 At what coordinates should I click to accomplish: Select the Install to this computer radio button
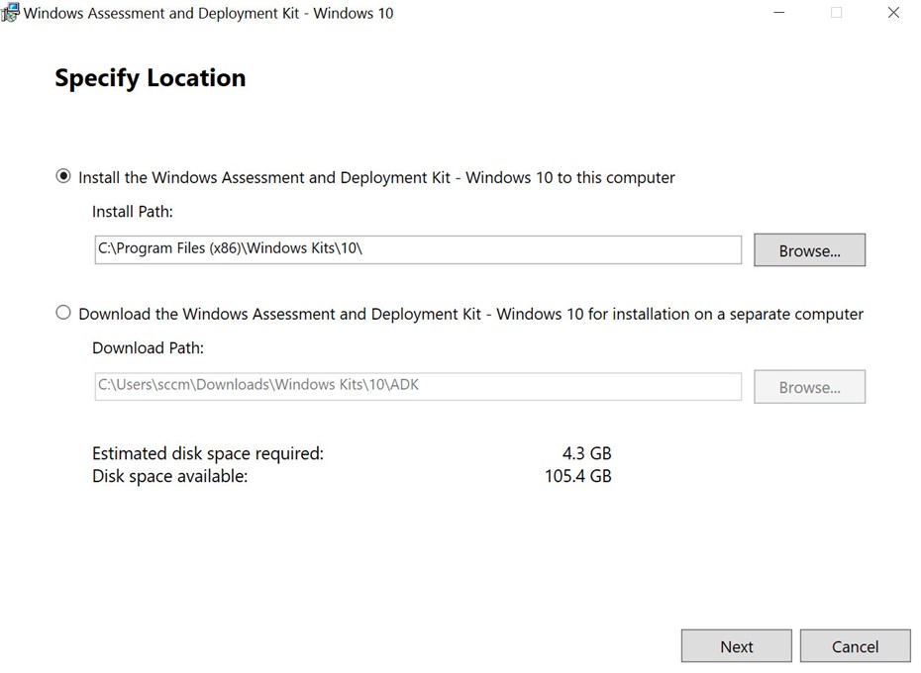pos(63,176)
